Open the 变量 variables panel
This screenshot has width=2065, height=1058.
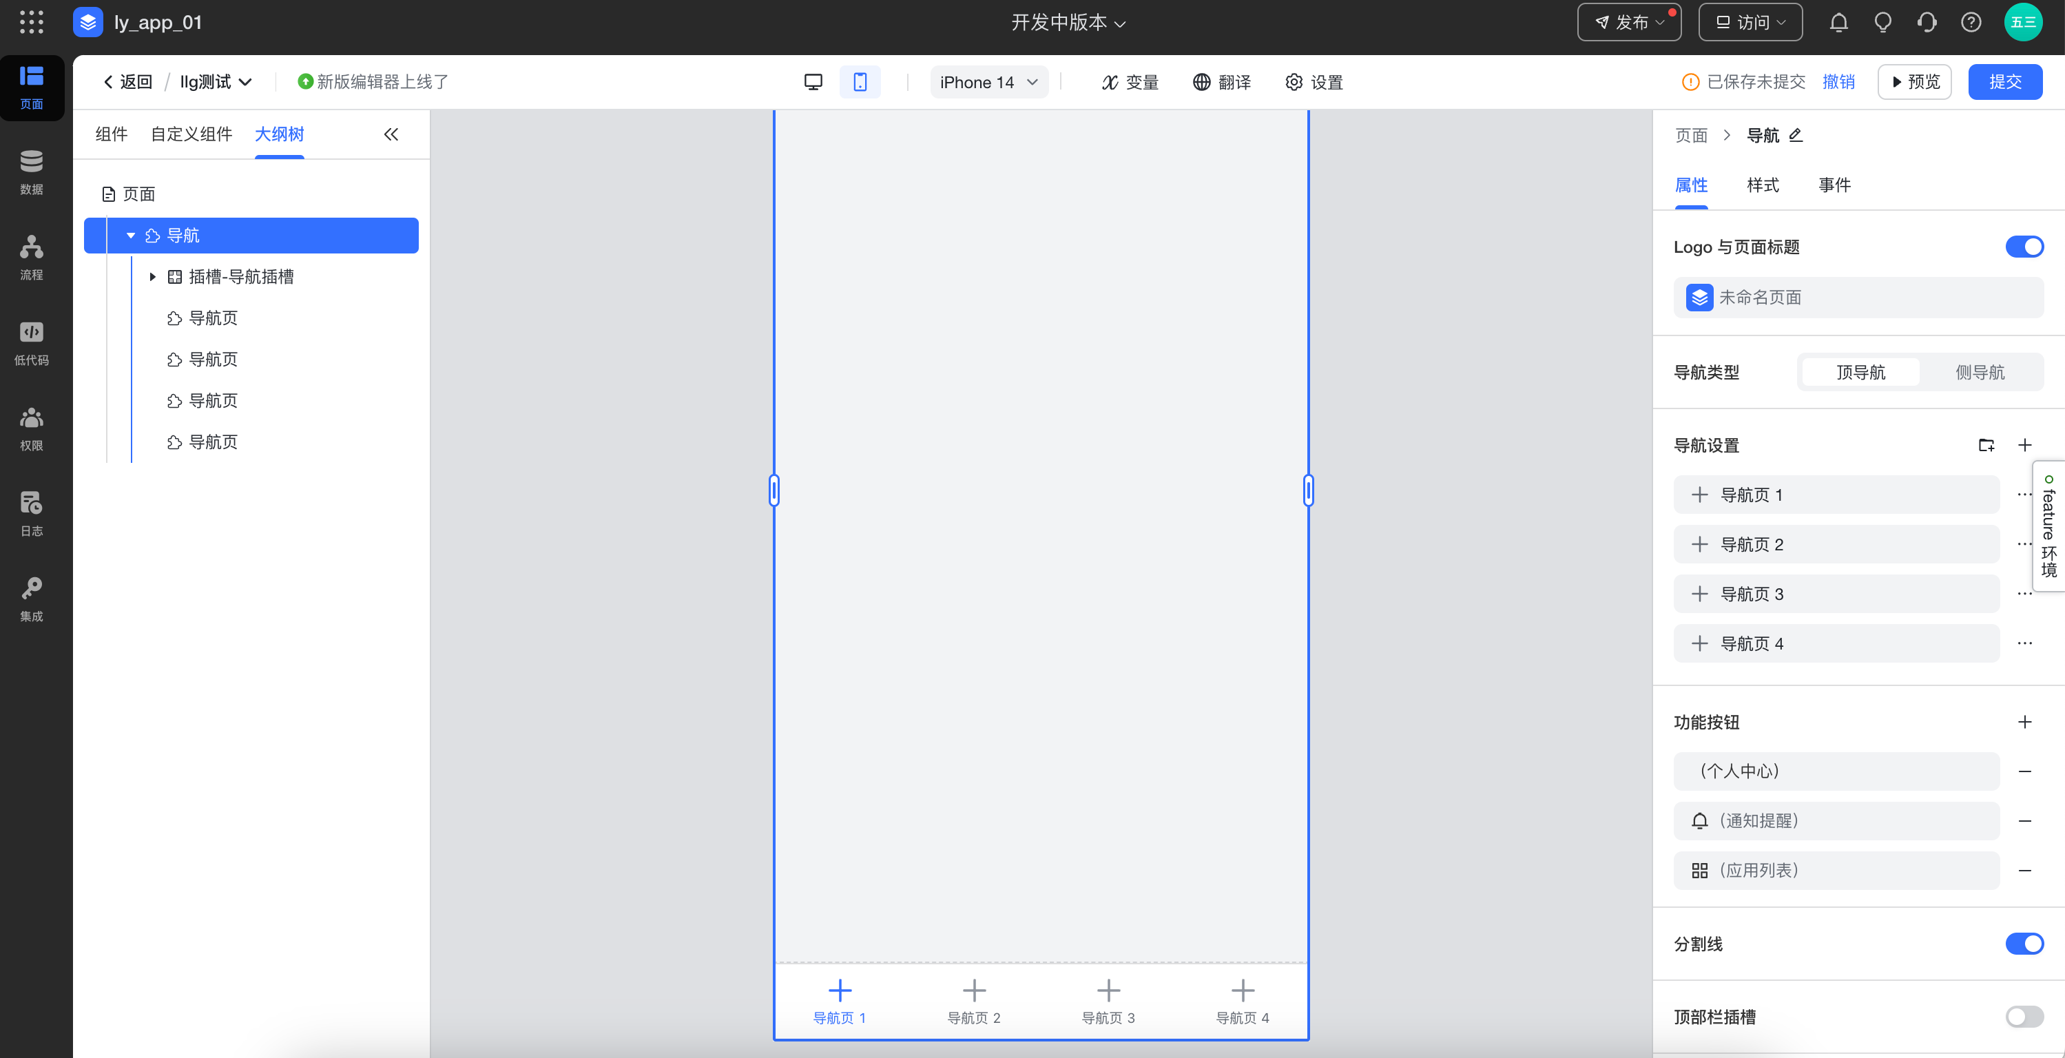[x=1130, y=82]
